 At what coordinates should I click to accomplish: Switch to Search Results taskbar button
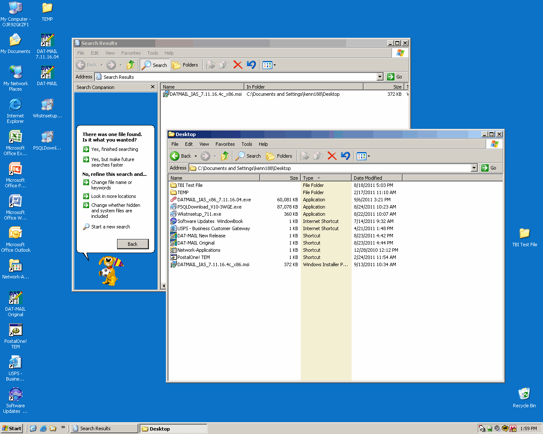tap(104, 428)
